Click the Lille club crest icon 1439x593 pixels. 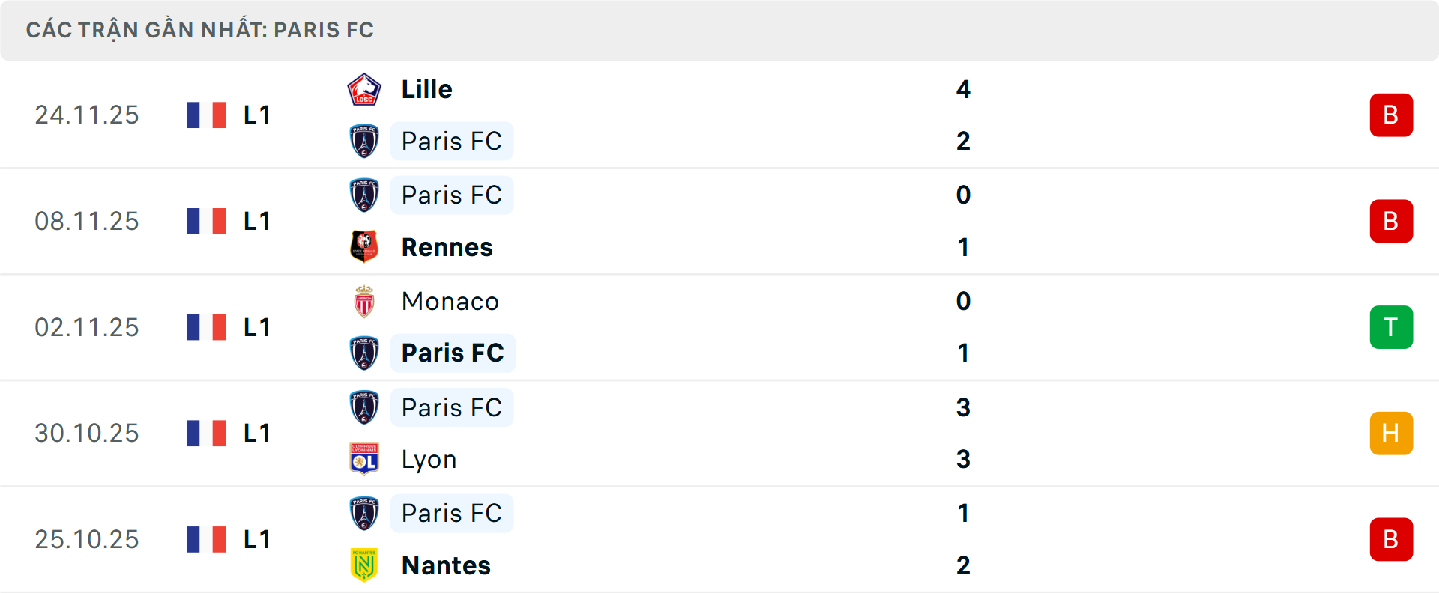[364, 90]
